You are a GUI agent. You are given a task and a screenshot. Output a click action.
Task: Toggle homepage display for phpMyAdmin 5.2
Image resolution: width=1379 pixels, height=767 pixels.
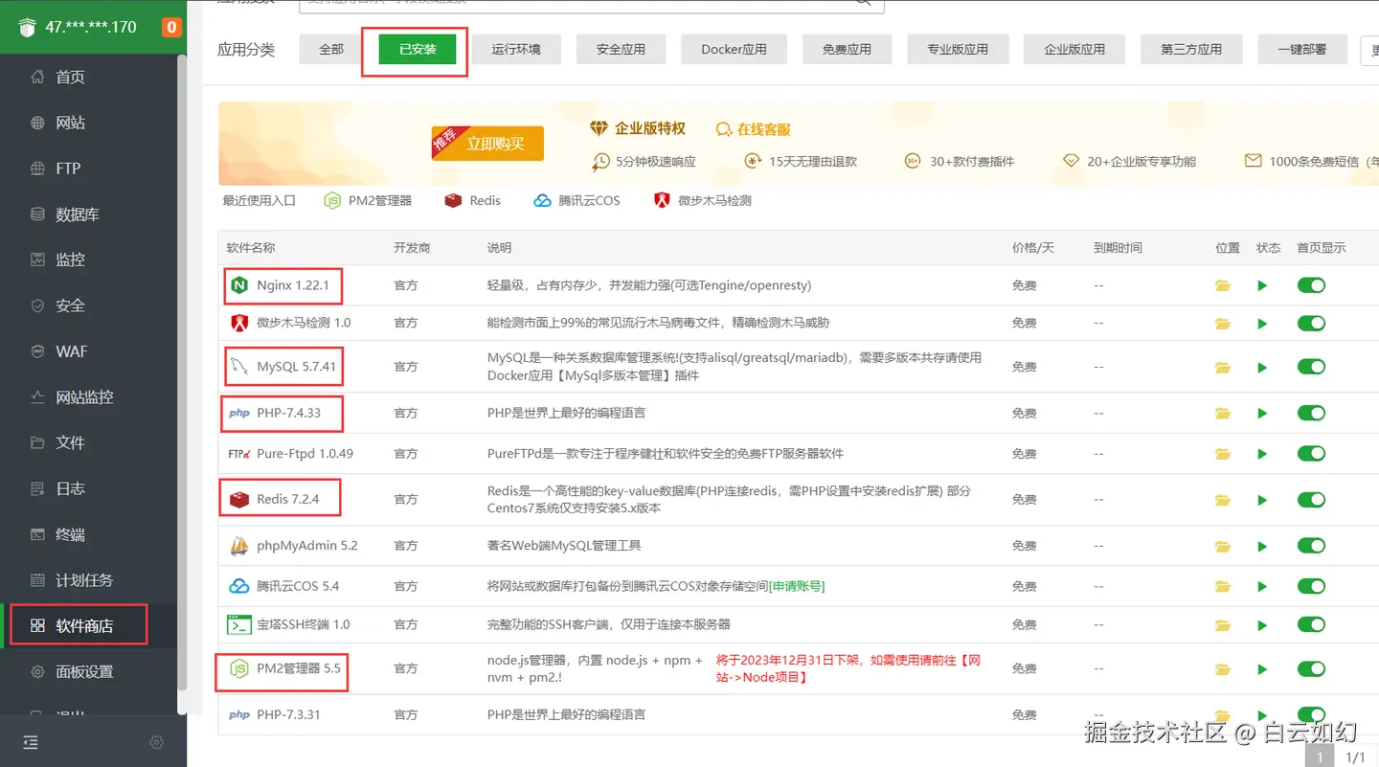[x=1311, y=546]
